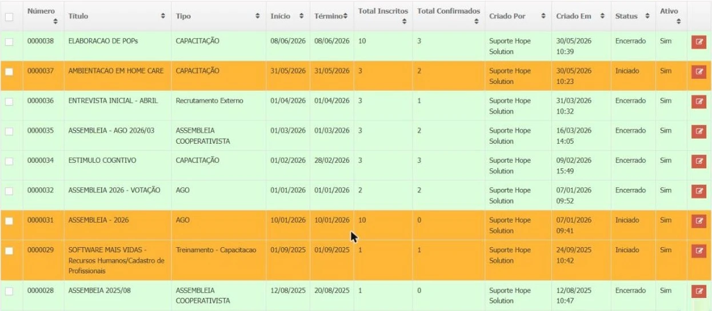Image resolution: width=712 pixels, height=311 pixels.
Task: Edit ASSEMBLEIA 2026 - VOTAÇÃO record
Action: click(698, 191)
